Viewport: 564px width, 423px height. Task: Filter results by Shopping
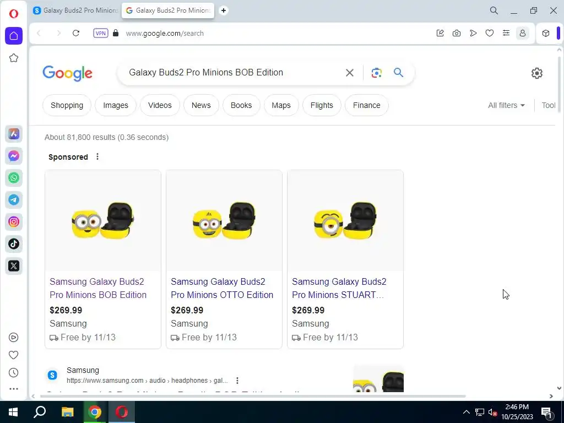coord(67,105)
